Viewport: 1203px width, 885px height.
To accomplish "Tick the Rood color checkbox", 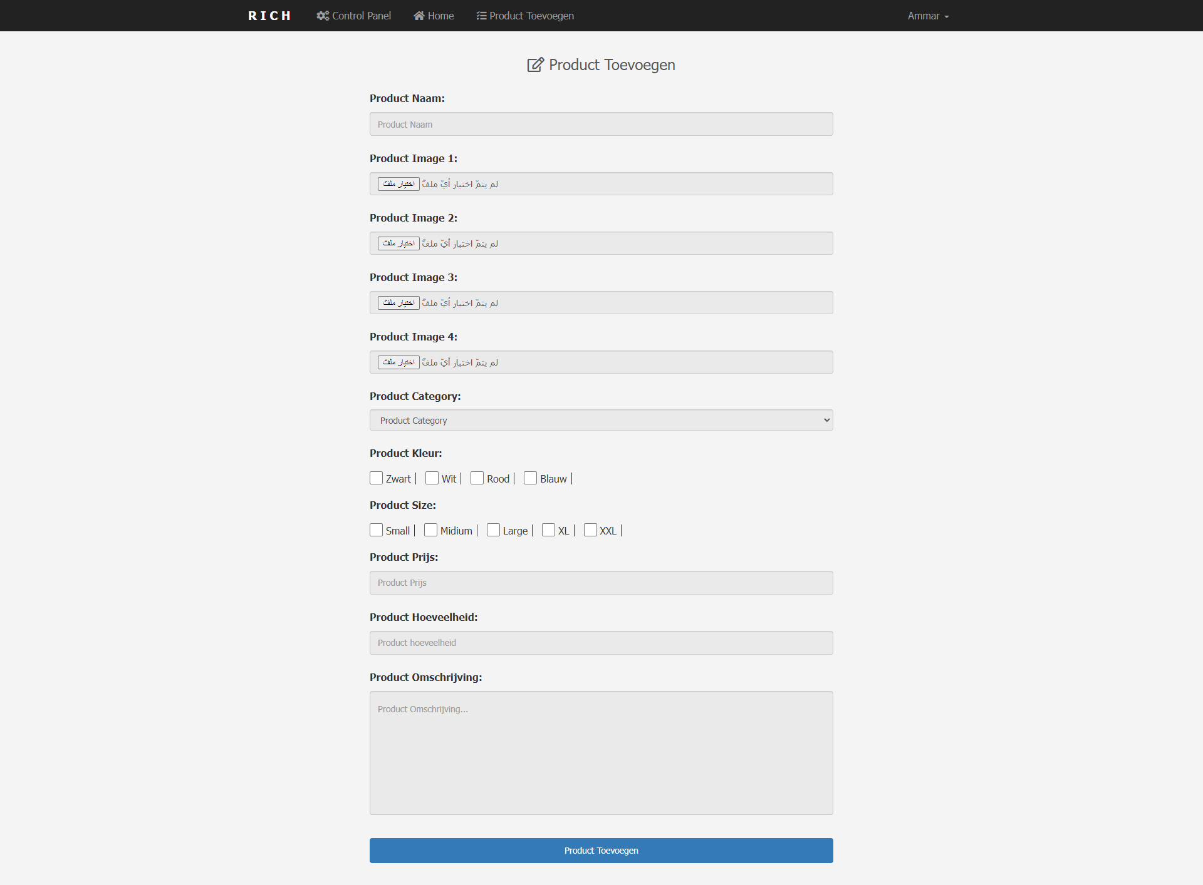I will click(x=477, y=478).
